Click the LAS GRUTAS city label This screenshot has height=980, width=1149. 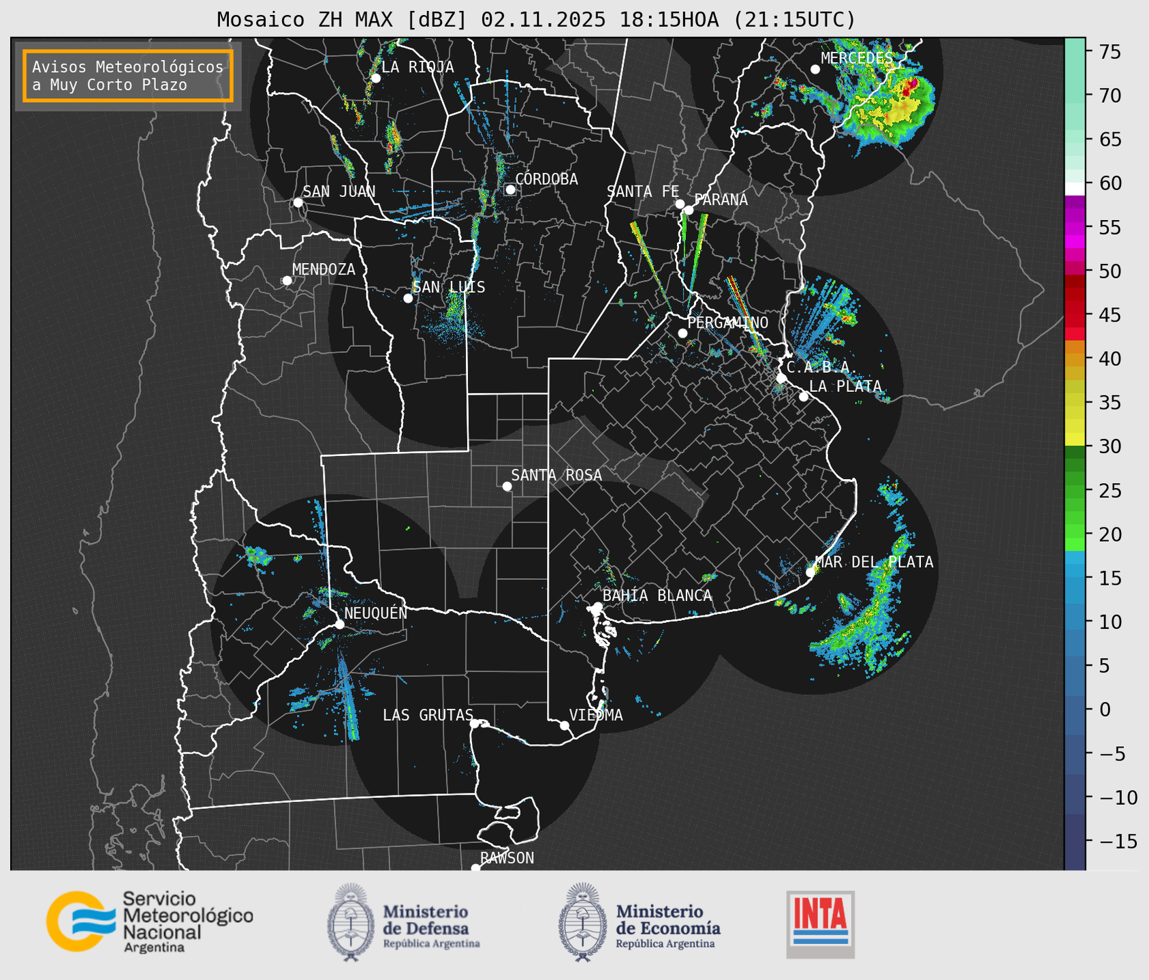428,715
